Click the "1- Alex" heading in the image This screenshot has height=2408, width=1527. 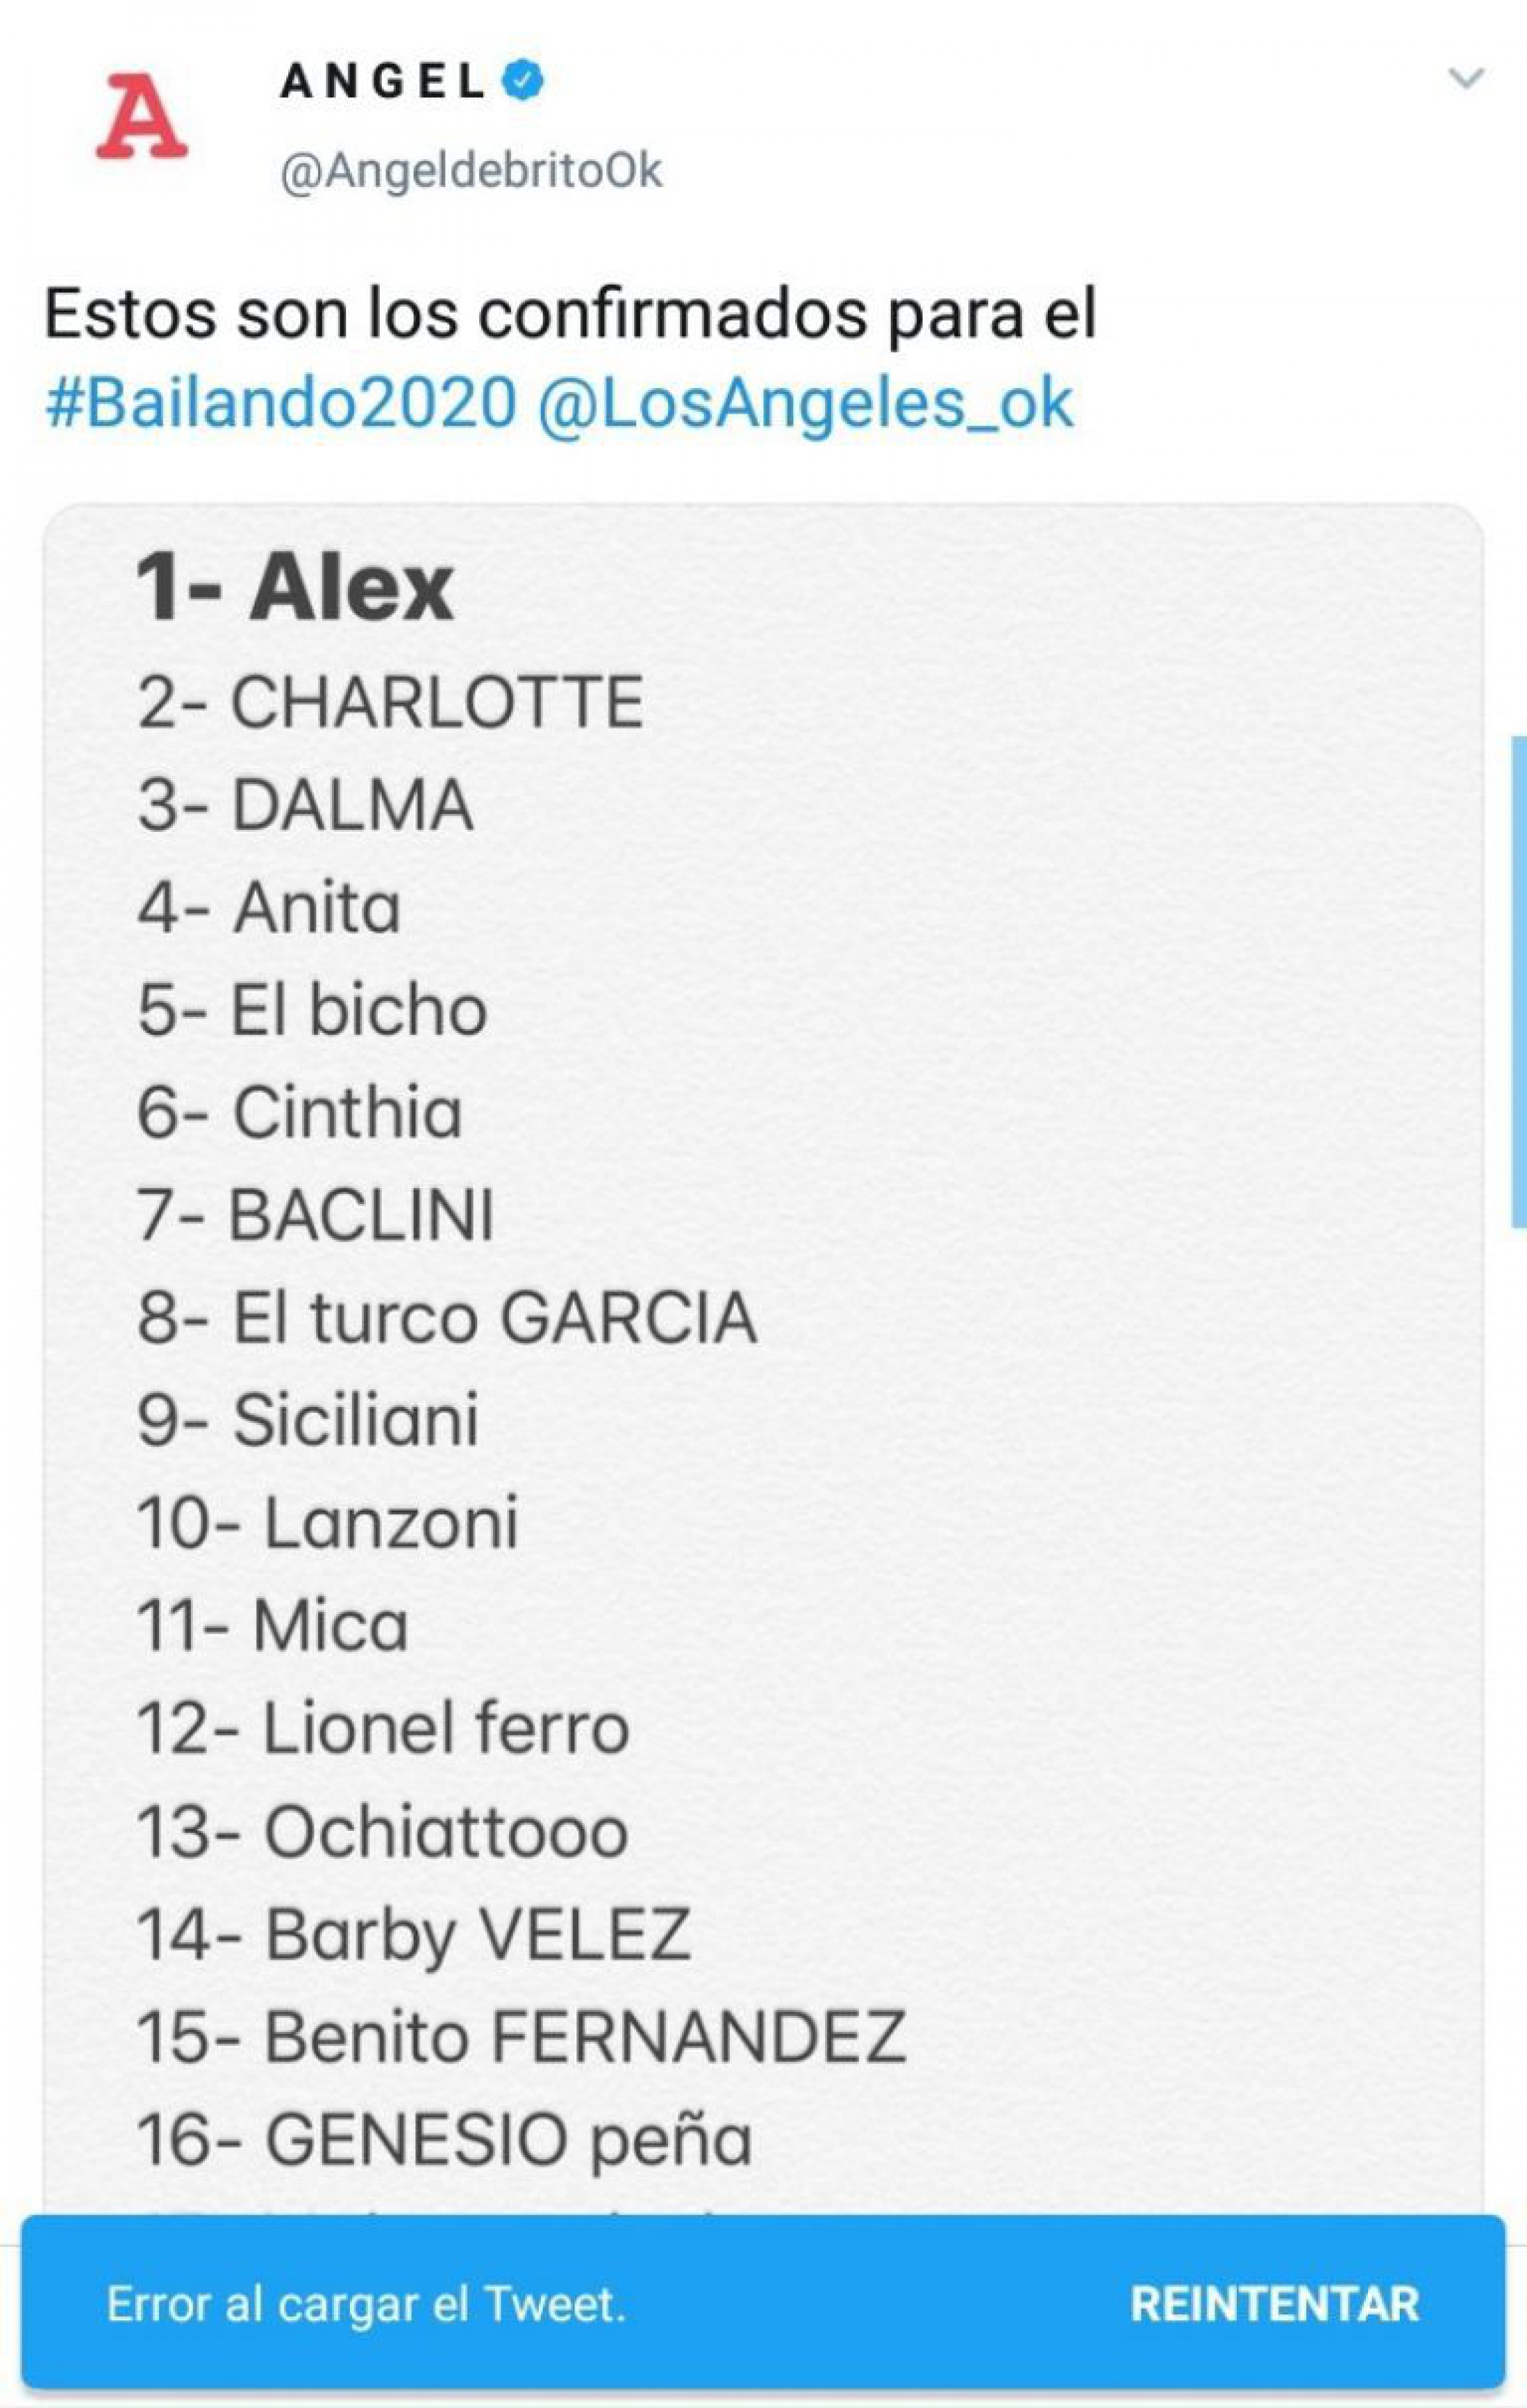[x=295, y=588]
